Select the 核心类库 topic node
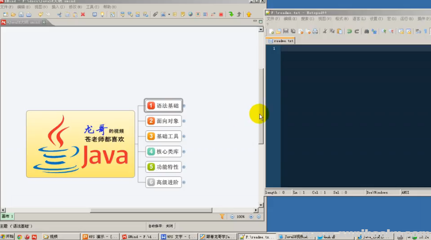 coord(164,152)
